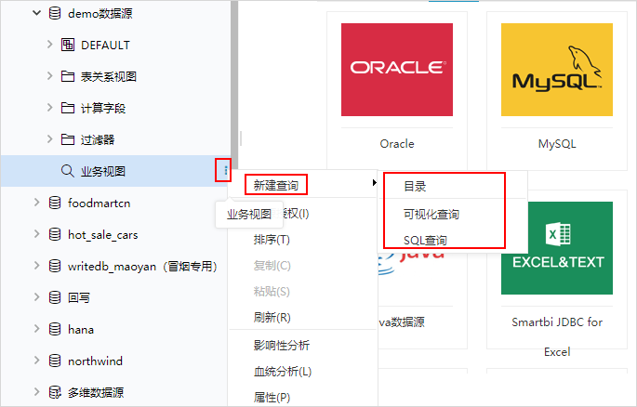
Task: Click the disabled 复制(C) menu entry
Action: click(272, 266)
